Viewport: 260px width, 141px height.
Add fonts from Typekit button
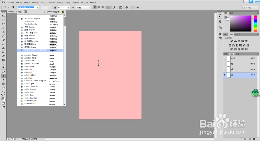[x=63, y=12]
